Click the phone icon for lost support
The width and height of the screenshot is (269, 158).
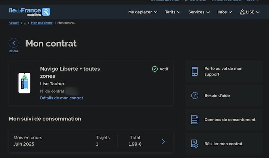195,72
